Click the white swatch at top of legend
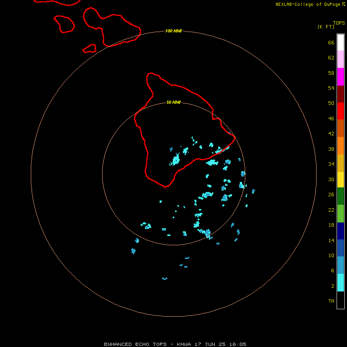Image resolution: width=347 pixels, height=347 pixels. (x=340, y=42)
